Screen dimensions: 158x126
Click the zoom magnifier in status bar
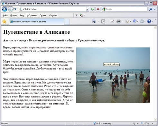[x=142, y=123]
